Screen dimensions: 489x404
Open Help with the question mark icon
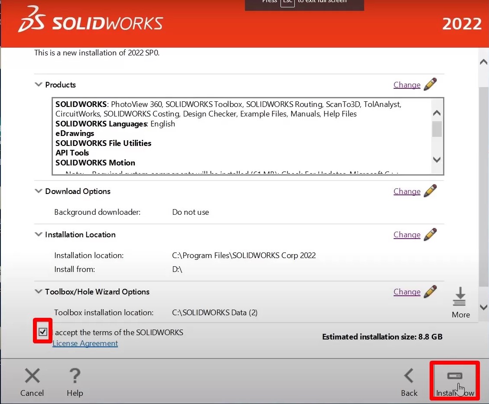click(75, 376)
